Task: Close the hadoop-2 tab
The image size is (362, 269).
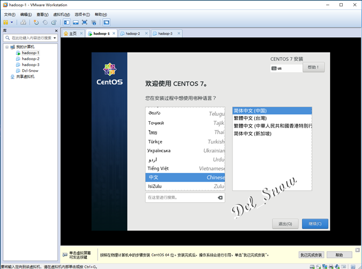Action: 147,33
